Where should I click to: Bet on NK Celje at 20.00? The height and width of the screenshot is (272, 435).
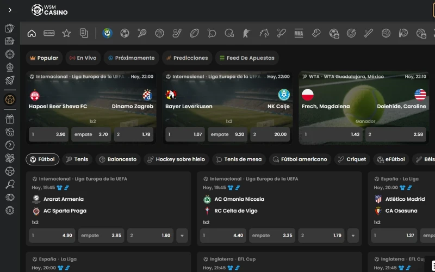(x=270, y=134)
